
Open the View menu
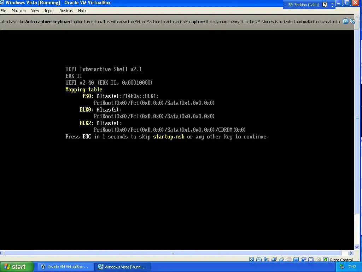35,11
